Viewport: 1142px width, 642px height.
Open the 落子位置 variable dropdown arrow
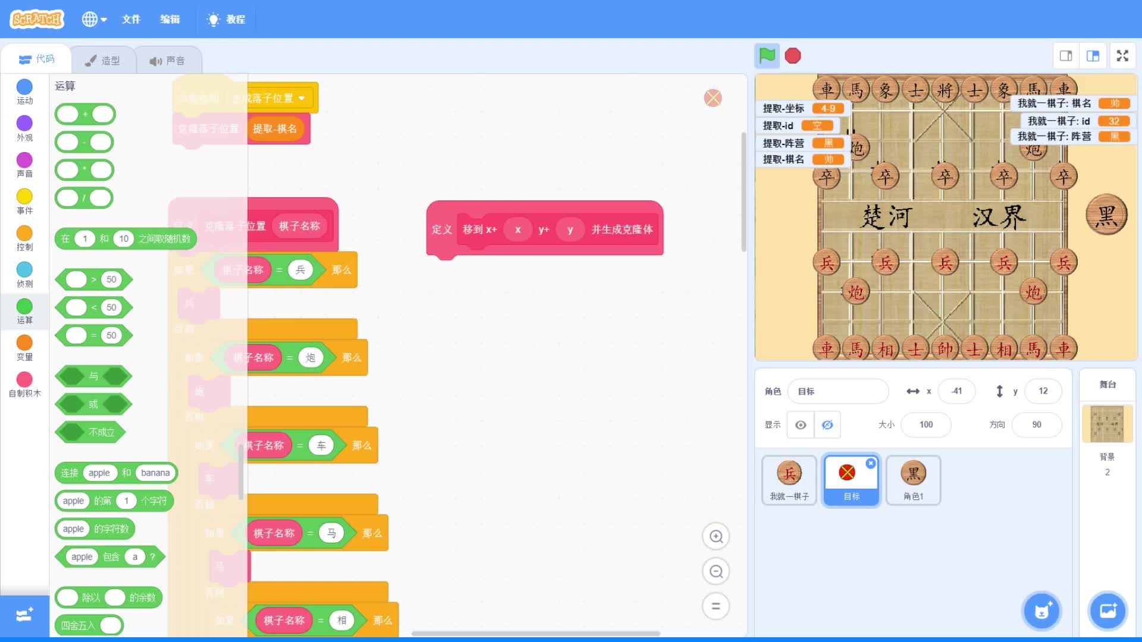pos(302,98)
